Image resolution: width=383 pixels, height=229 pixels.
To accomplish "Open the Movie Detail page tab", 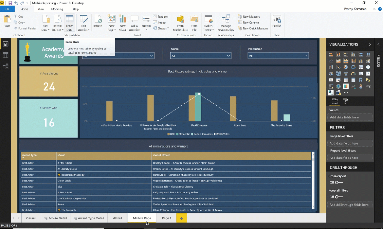I will click(x=55, y=218).
